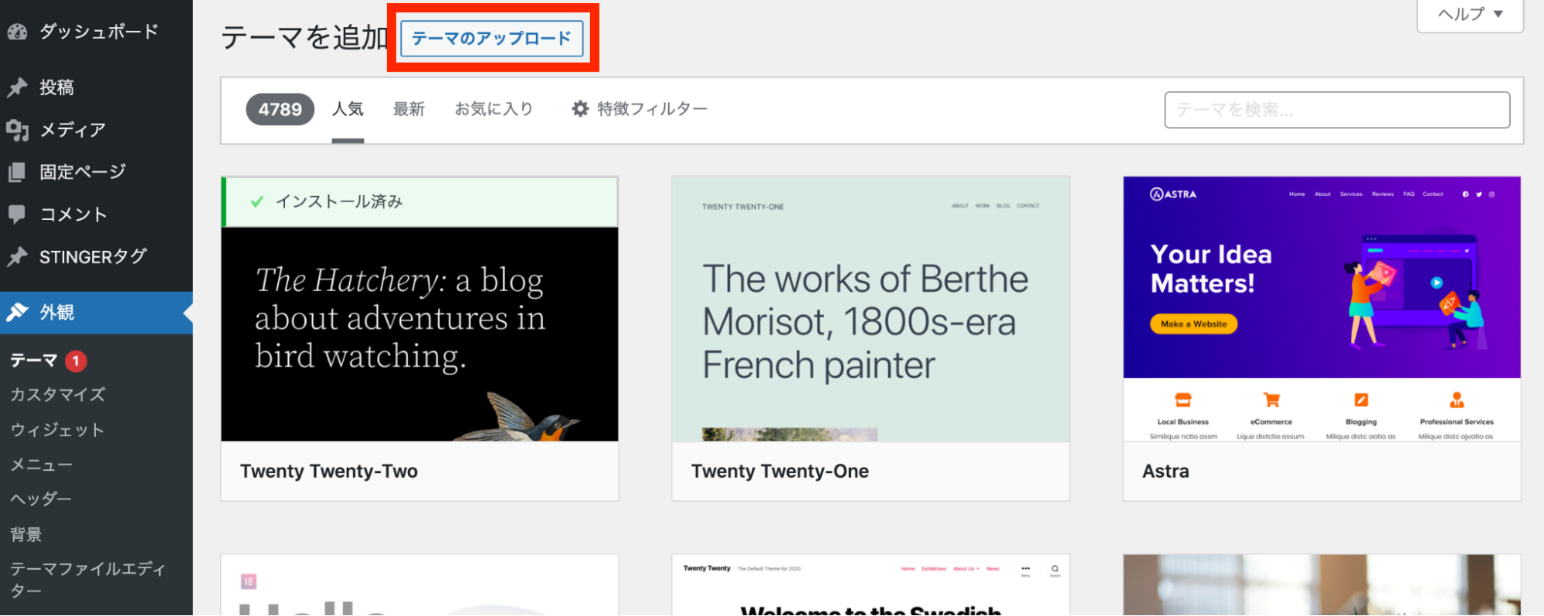
Task: Click the テーマのアップロード button
Action: click(x=491, y=38)
